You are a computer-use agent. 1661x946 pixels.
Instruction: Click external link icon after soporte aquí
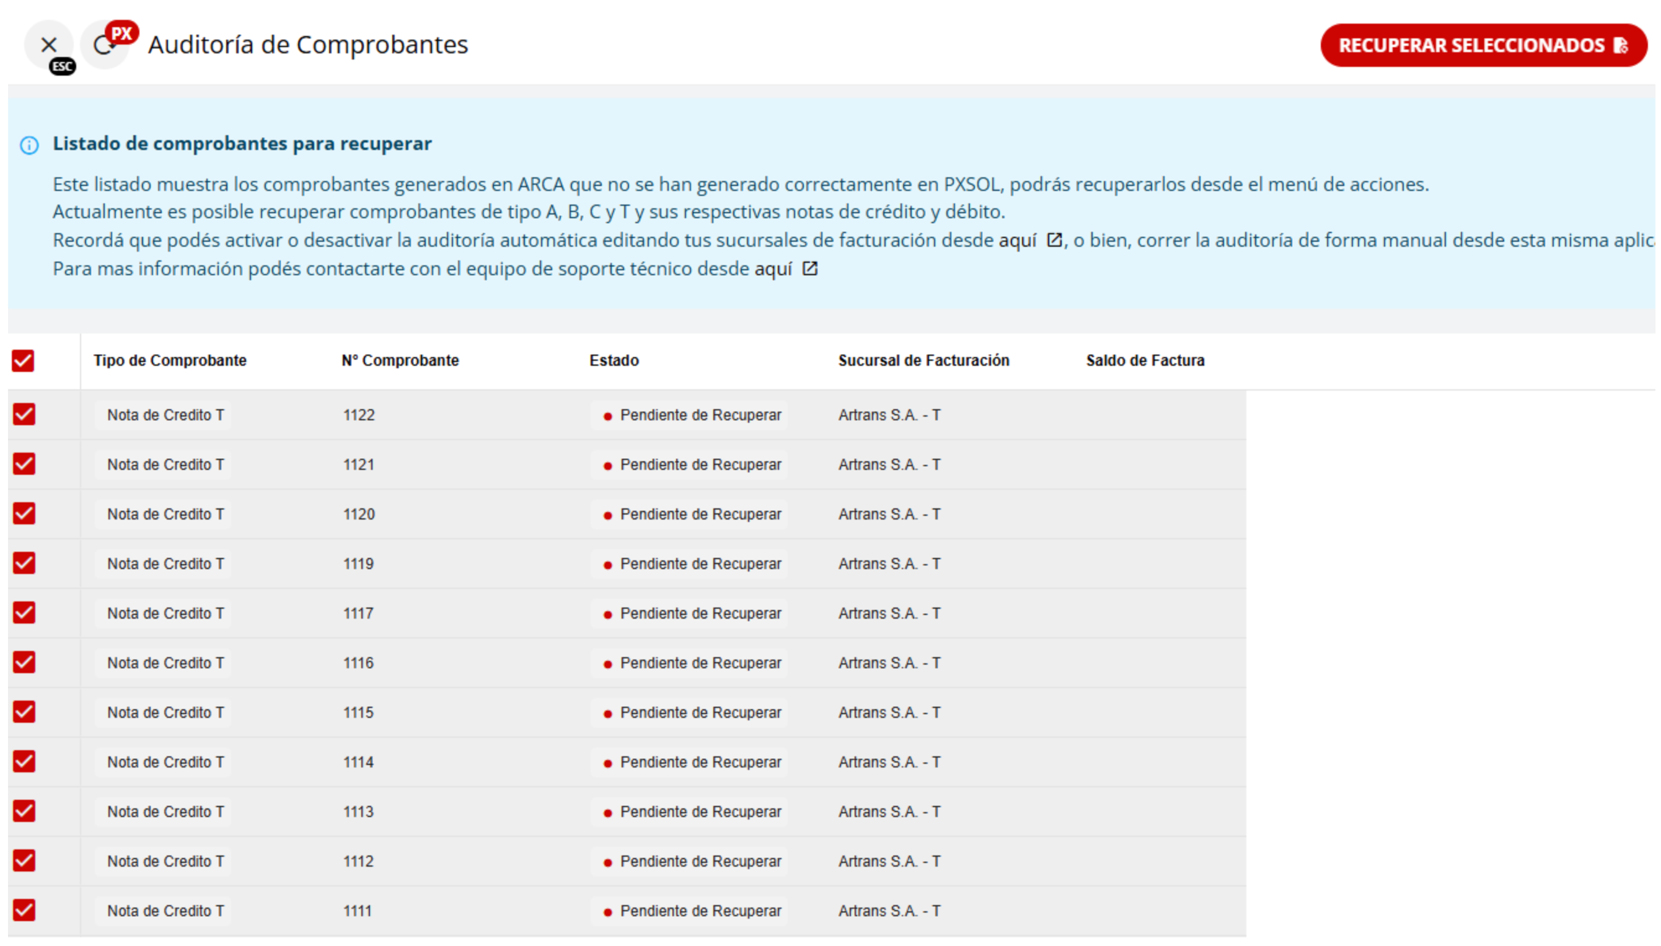809,268
